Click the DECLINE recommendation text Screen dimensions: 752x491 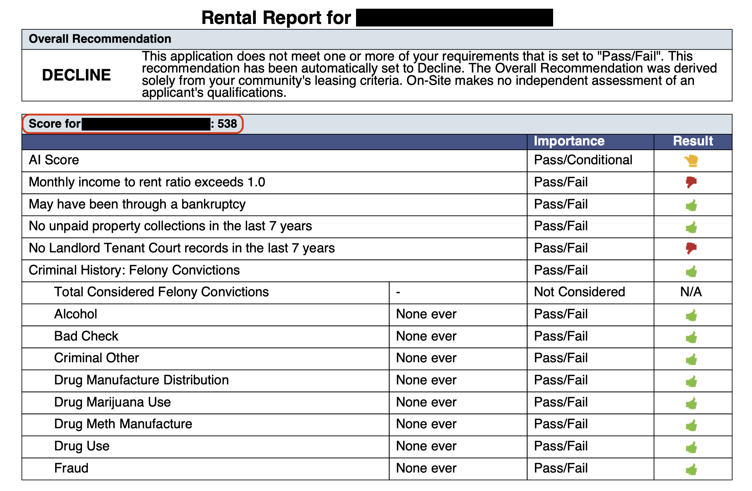pyautogui.click(x=76, y=75)
